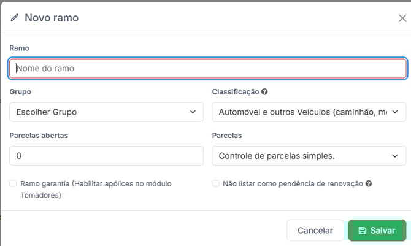Click the chevron arrow in Classificação select
The width and height of the screenshot is (411, 246).
point(395,112)
